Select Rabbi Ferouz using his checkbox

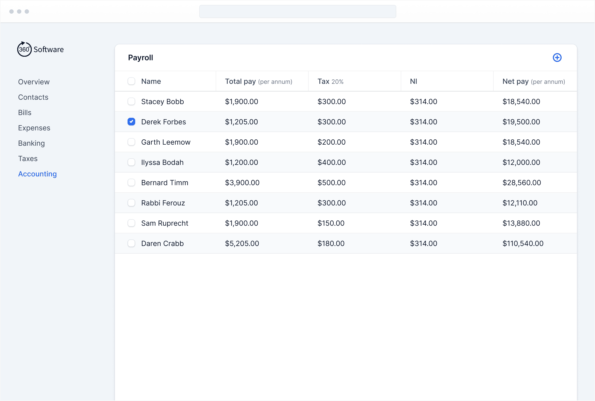tap(131, 203)
